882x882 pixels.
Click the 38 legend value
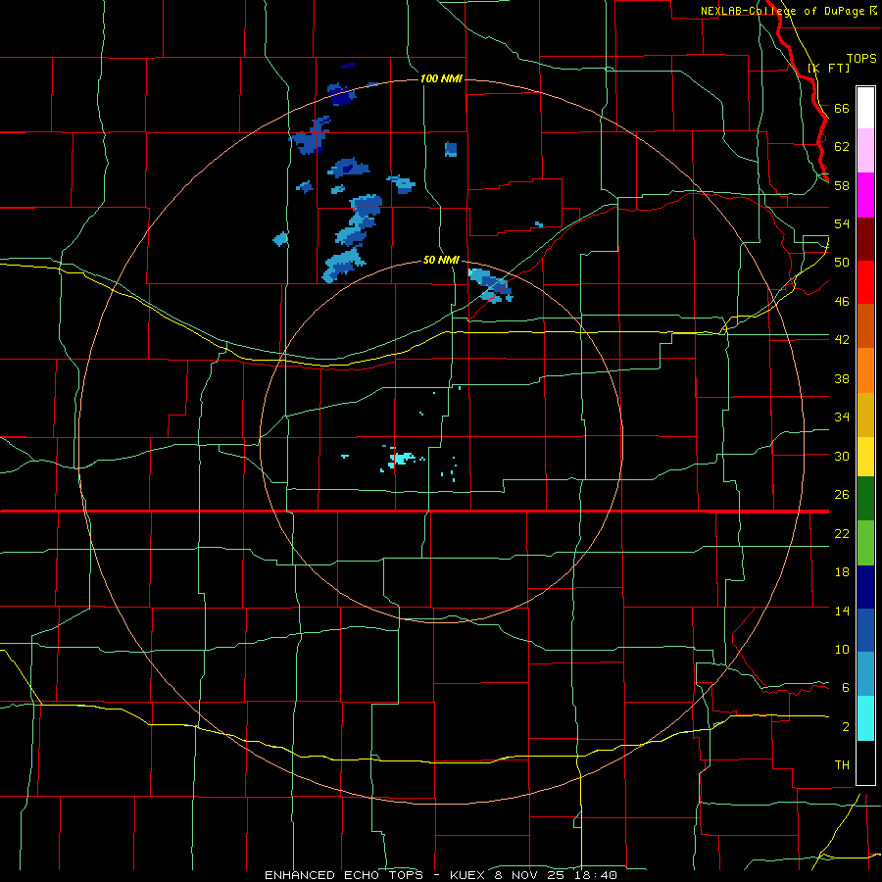(x=842, y=378)
